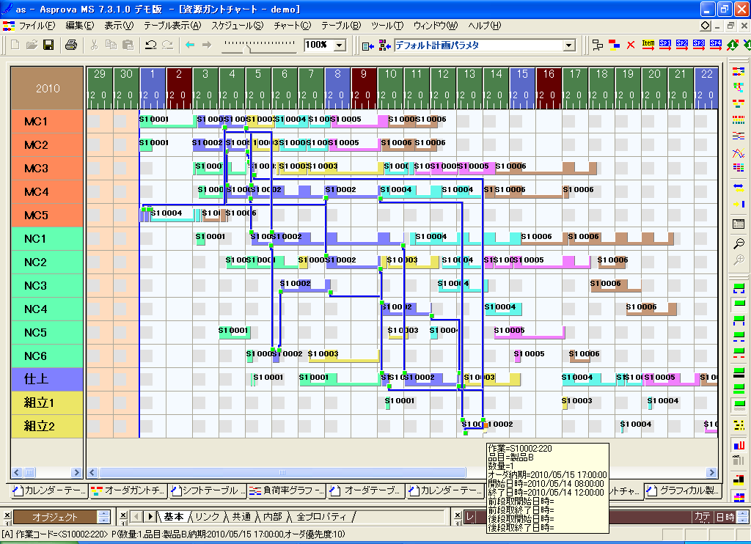The height and width of the screenshot is (544, 751).
Task: Select the 仕上 resource row header
Action: pyautogui.click(x=47, y=379)
